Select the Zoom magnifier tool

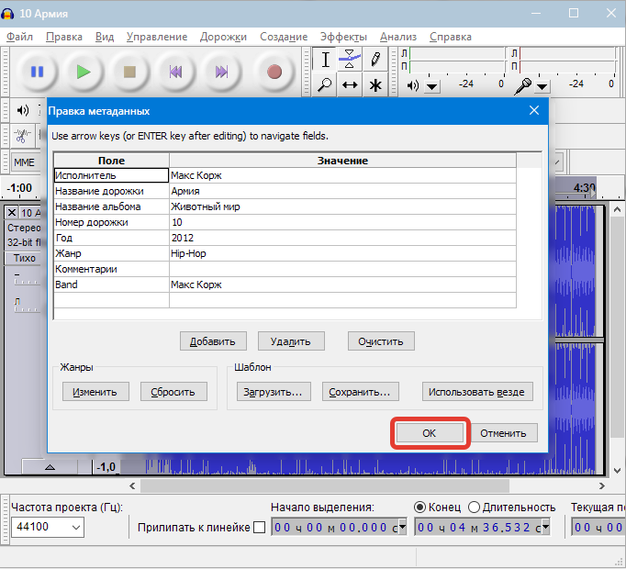326,85
